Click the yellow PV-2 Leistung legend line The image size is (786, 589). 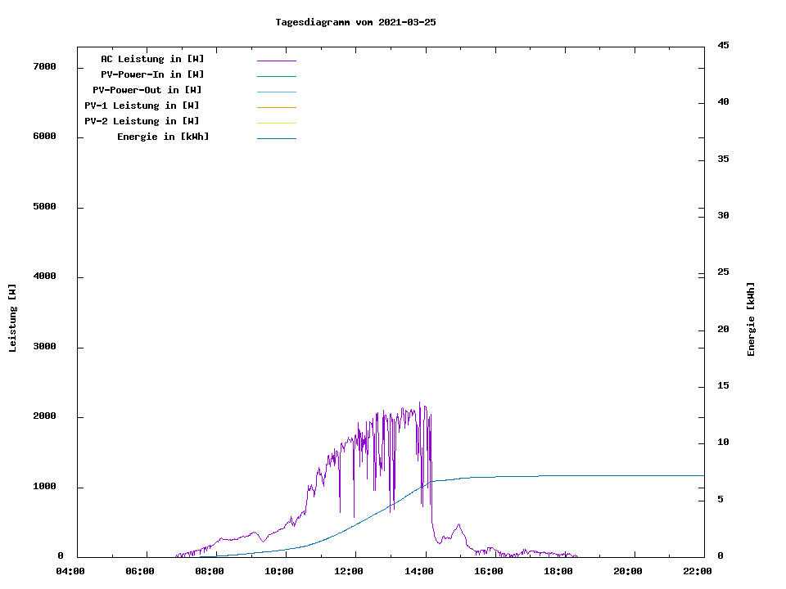276,123
